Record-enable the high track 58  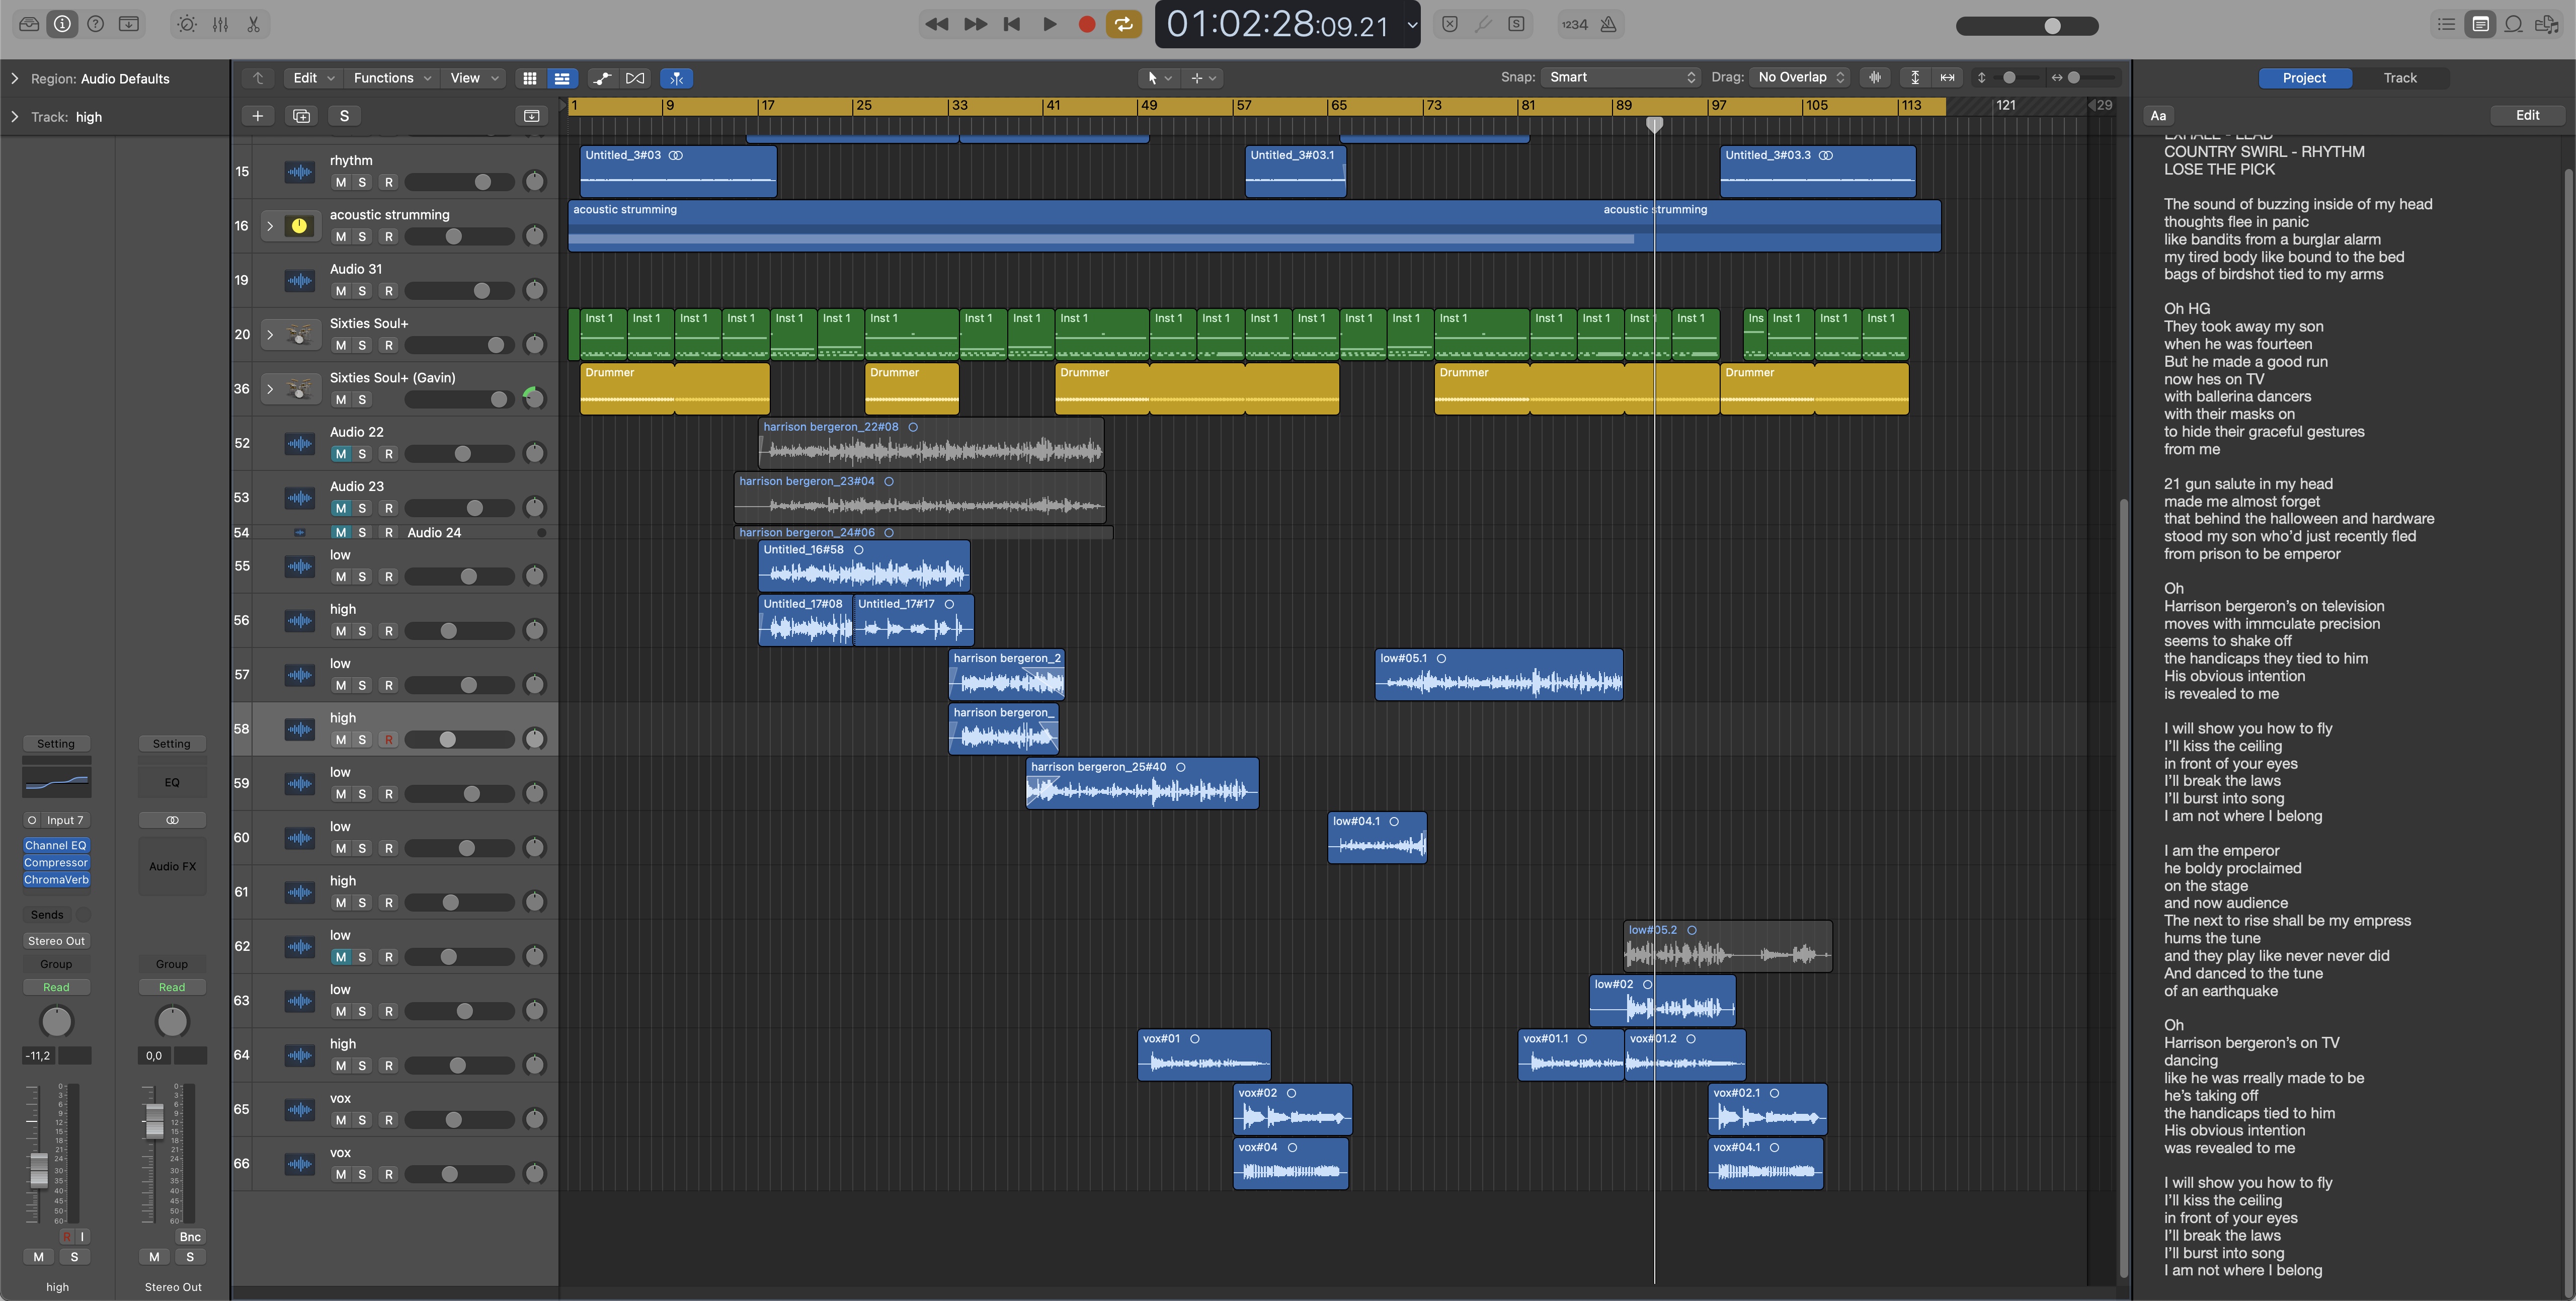(x=389, y=740)
